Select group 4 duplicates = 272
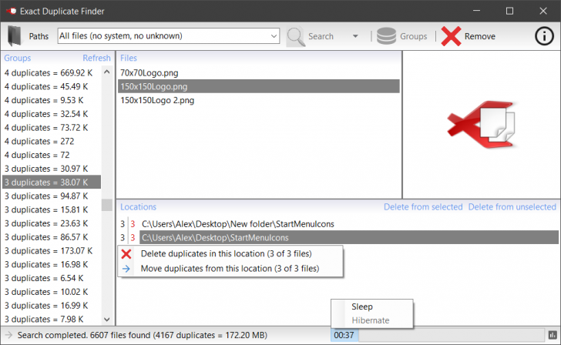Screen dimensions: 561x345 pyautogui.click(x=52, y=141)
